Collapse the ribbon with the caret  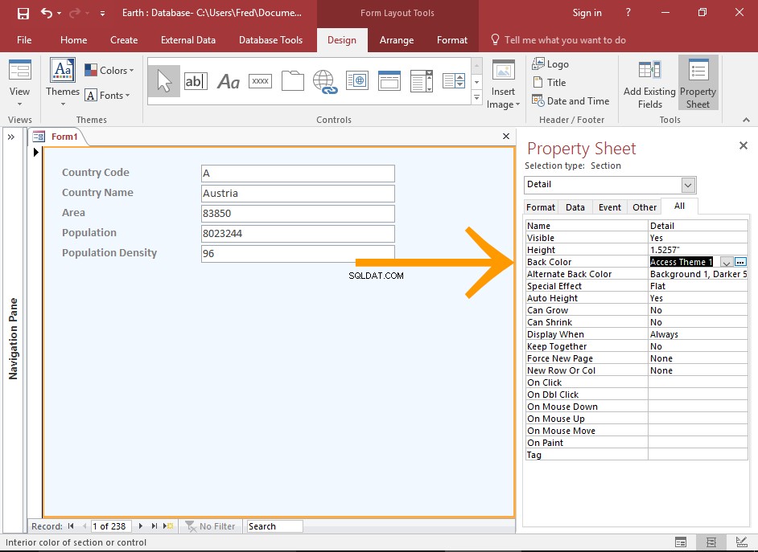pos(746,120)
